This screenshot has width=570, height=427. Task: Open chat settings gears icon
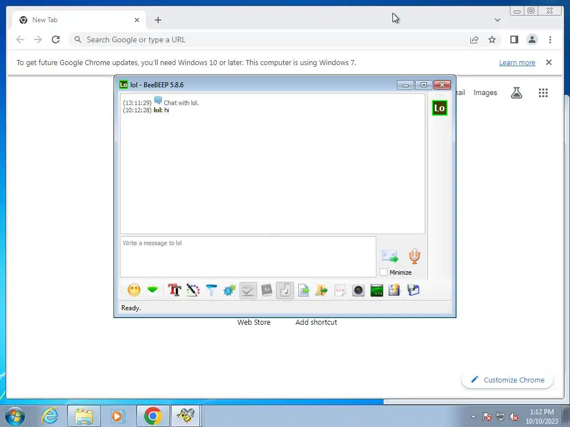[229, 290]
